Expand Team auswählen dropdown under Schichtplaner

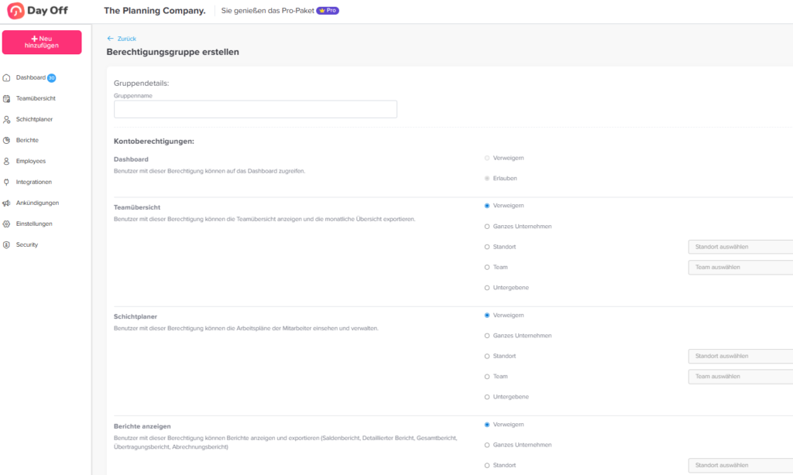[740, 377]
